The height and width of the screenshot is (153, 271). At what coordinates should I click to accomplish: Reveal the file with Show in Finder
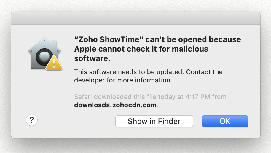click(x=154, y=121)
